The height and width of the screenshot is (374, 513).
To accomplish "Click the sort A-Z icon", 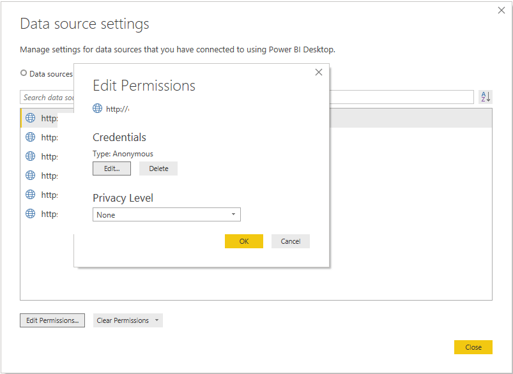I will 486,97.
